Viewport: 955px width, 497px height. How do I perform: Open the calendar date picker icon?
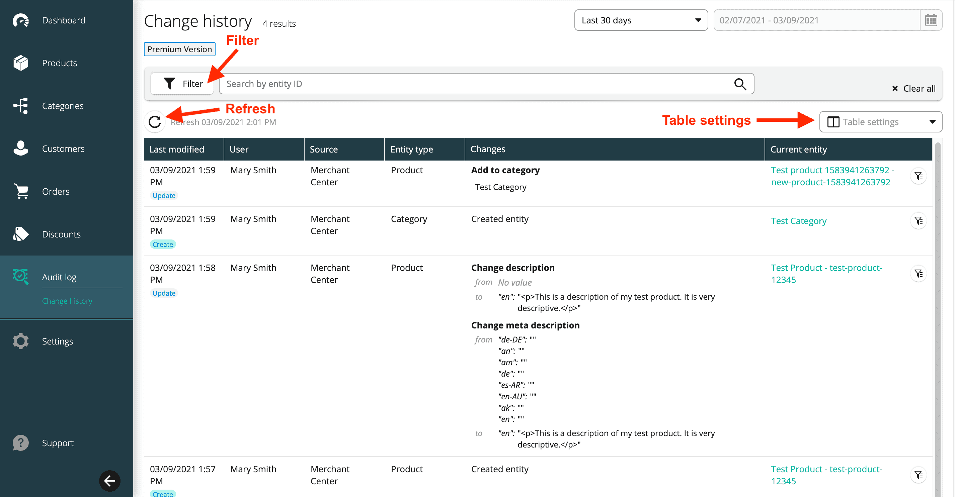click(x=931, y=20)
